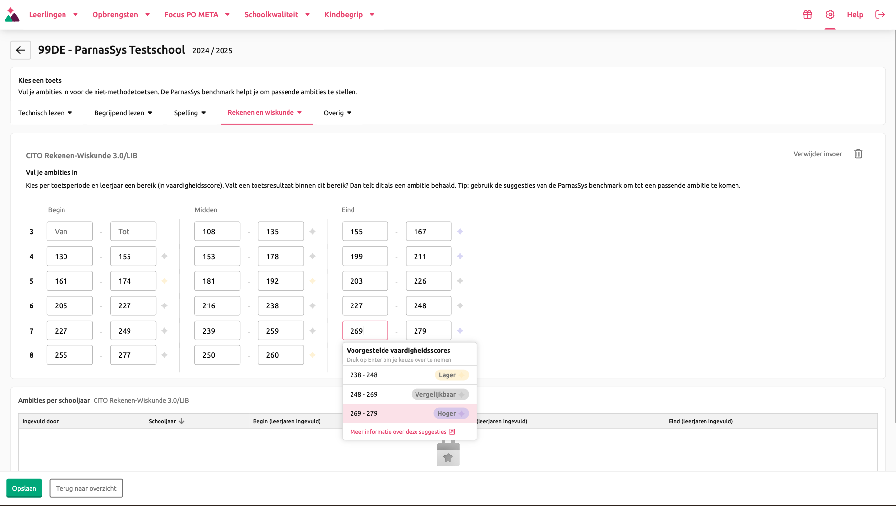The image size is (896, 506).
Task: Click suggestion sparkle for grade 7 Midden
Action: point(313,331)
